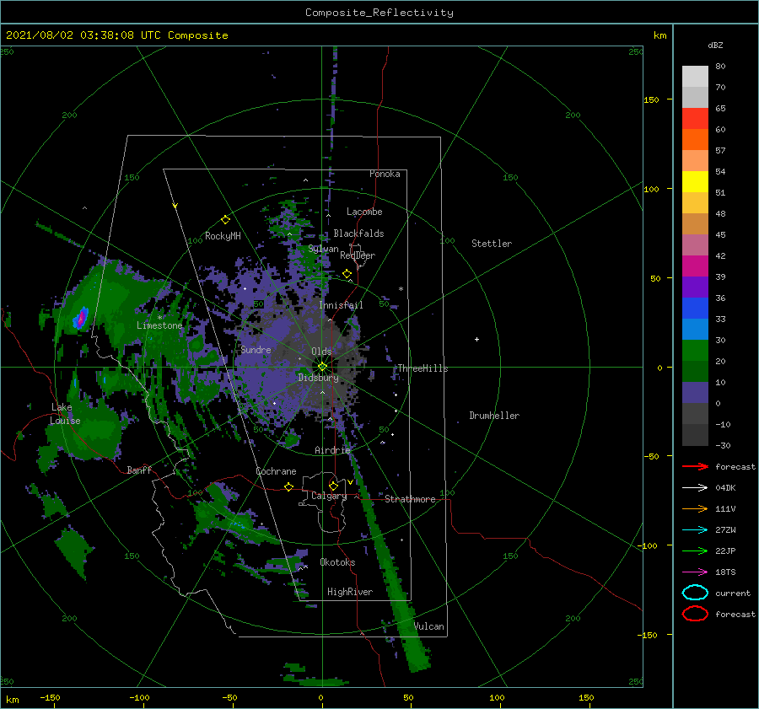Image resolution: width=759 pixels, height=709 pixels.
Task: Click the magenta 18TS arrow in legend
Action: pyautogui.click(x=695, y=572)
